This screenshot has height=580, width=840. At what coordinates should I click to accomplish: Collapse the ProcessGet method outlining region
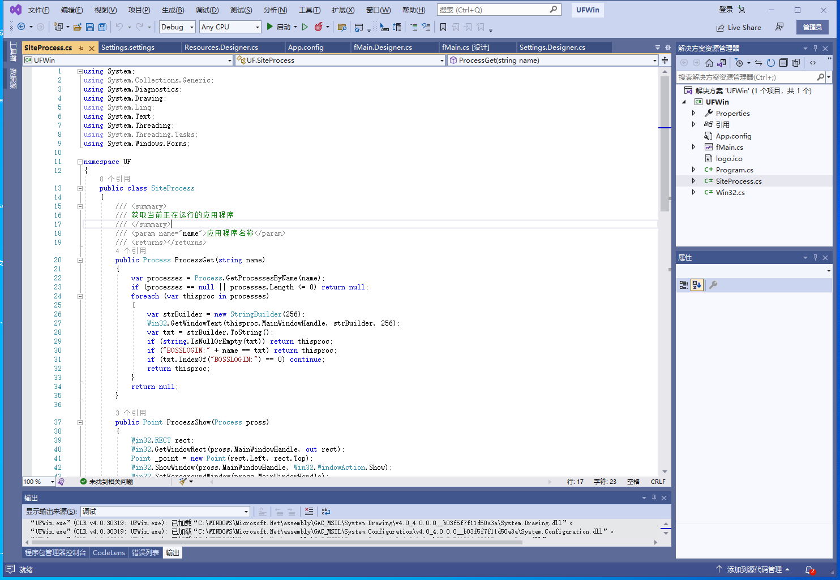pyautogui.click(x=80, y=260)
